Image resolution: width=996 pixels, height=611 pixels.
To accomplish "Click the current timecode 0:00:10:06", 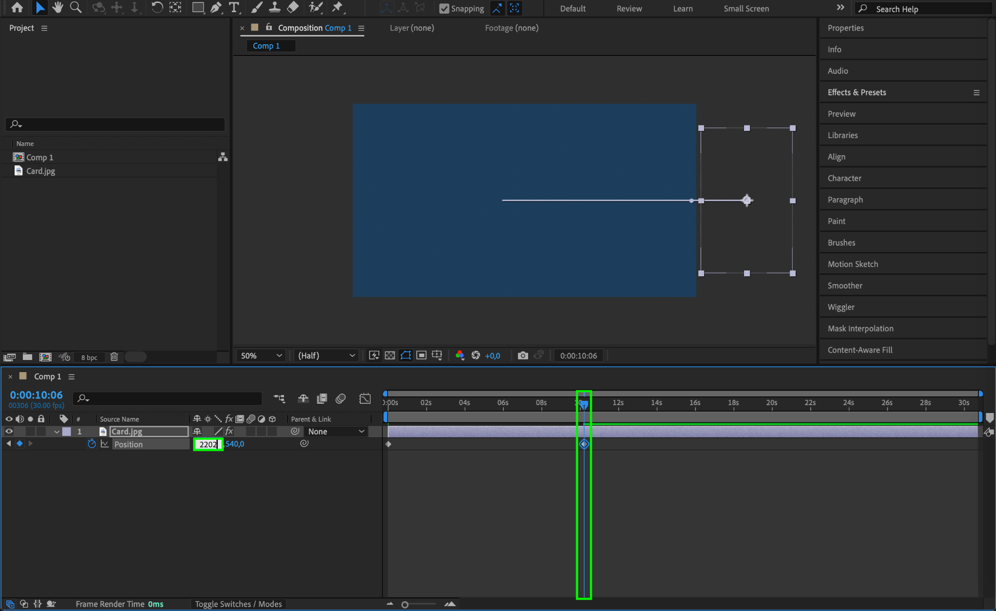I will coord(36,395).
